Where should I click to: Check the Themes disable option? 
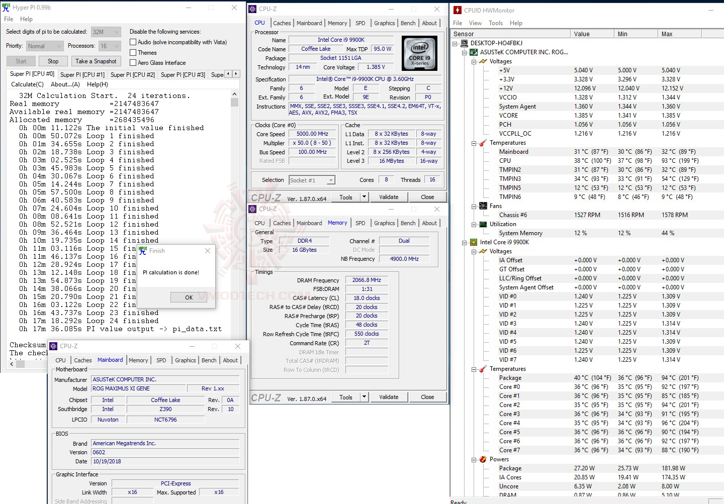133,52
